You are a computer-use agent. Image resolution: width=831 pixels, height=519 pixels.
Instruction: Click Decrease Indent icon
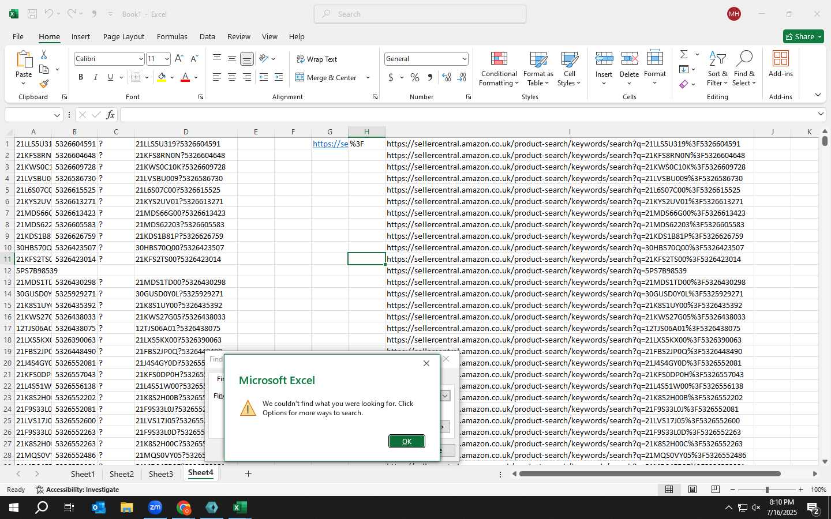click(264, 77)
